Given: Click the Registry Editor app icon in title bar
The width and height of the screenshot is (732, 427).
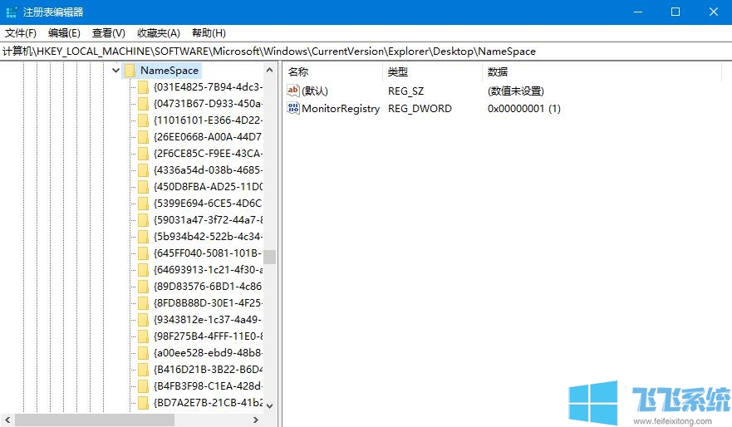Looking at the screenshot, I should [x=11, y=12].
